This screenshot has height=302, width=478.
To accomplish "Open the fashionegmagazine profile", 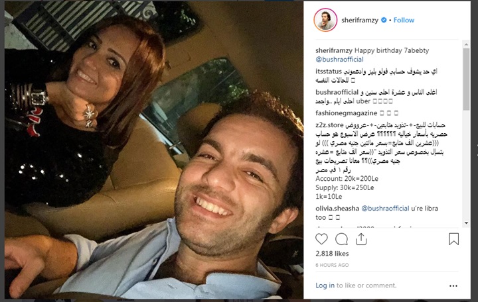I will point(347,113).
